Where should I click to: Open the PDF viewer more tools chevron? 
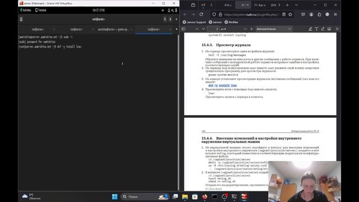pos(337,29)
